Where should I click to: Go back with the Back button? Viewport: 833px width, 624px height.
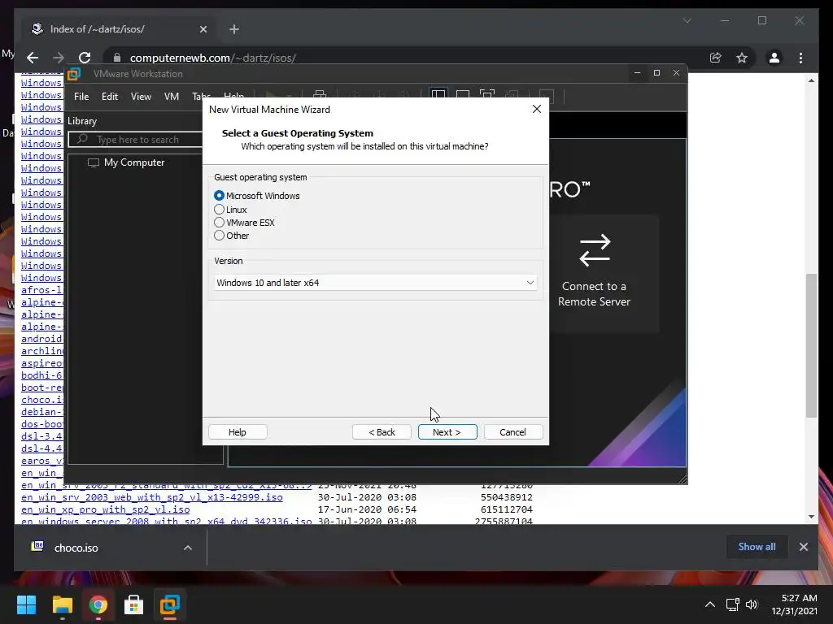(x=382, y=432)
